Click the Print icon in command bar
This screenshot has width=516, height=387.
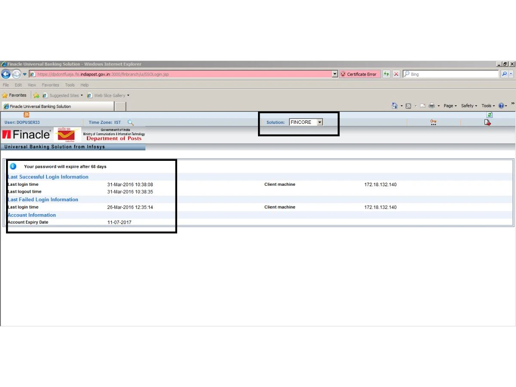click(x=431, y=106)
